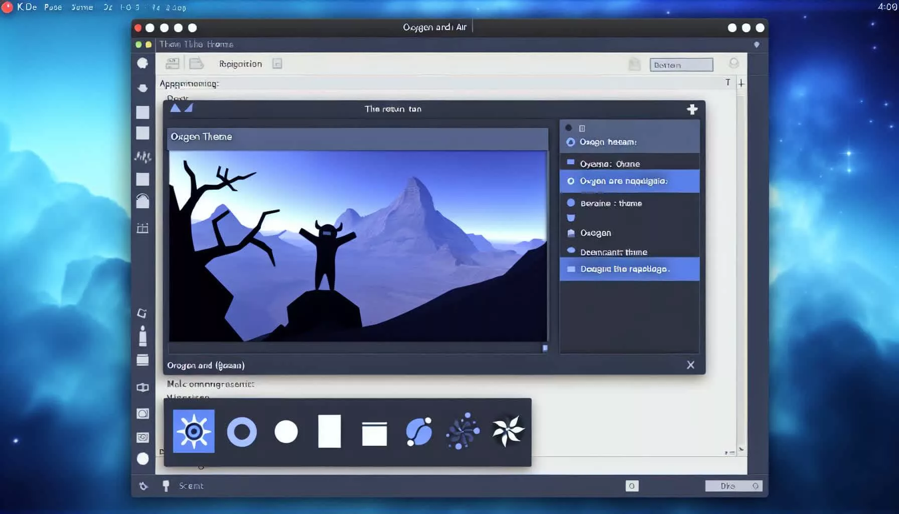Close the Oxygen theme preview dialog

tap(691, 365)
